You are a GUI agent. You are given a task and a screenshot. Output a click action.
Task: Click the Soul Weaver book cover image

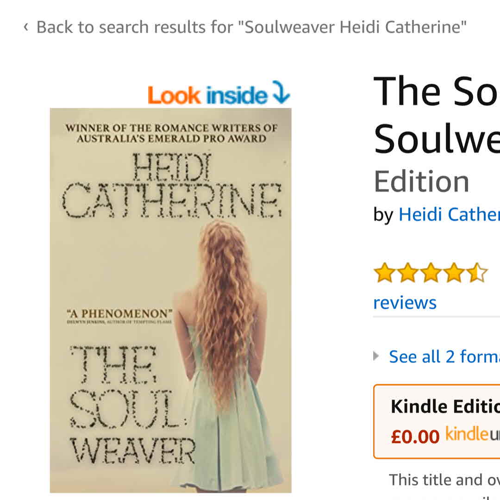(170, 300)
